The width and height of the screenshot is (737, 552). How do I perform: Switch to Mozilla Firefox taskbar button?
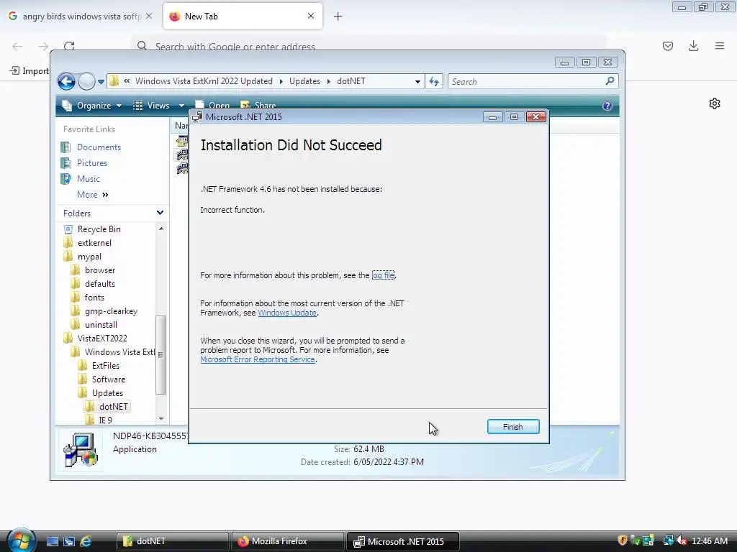[287, 542]
